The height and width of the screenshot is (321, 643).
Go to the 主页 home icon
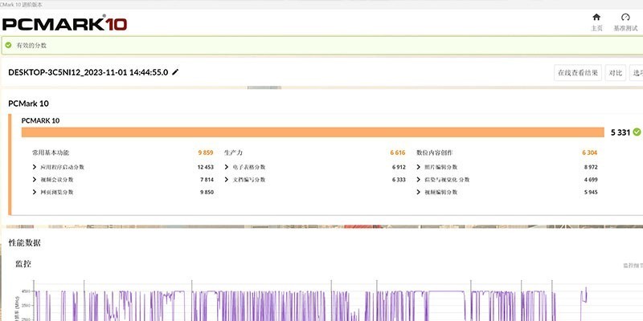(596, 17)
